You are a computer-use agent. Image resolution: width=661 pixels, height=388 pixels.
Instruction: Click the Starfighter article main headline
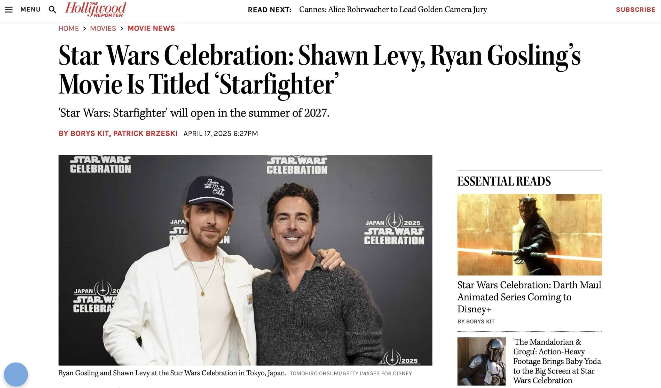pos(319,69)
